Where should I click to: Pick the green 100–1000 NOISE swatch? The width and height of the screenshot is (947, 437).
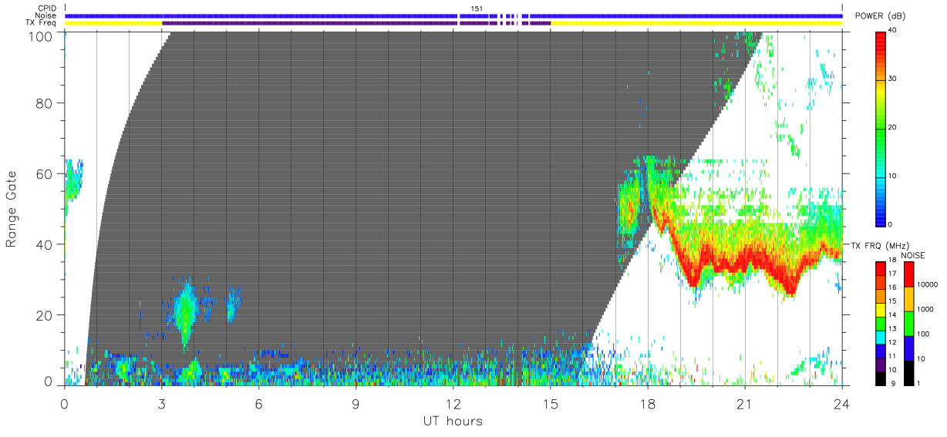(x=908, y=323)
